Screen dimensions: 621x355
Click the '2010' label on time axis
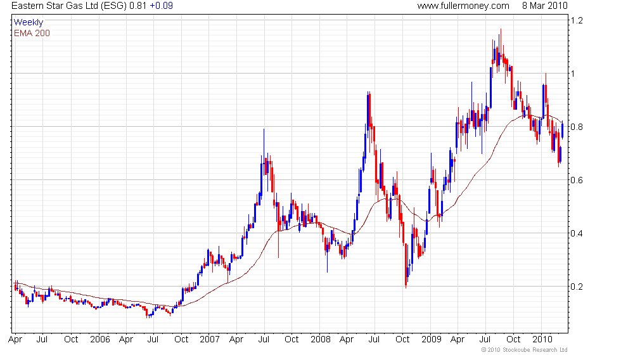pos(542,339)
